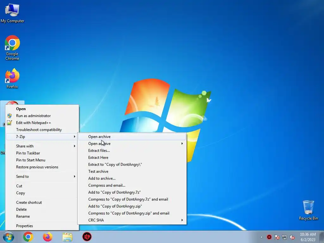Choose Extract files... in 7-Zip menu
This screenshot has width=324, height=243.
coord(132,151)
